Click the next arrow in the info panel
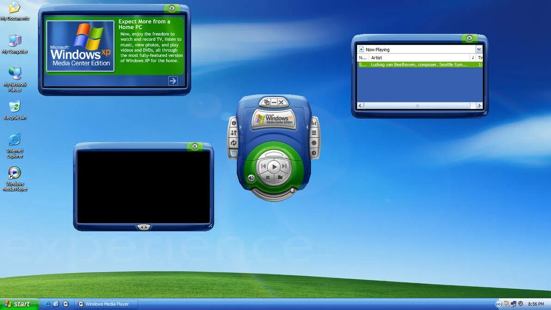This screenshot has width=551, height=310. [x=172, y=81]
